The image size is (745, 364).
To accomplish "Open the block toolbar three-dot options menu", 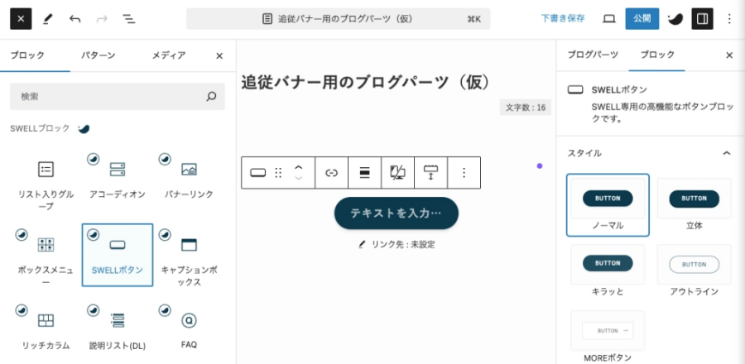I will (464, 173).
